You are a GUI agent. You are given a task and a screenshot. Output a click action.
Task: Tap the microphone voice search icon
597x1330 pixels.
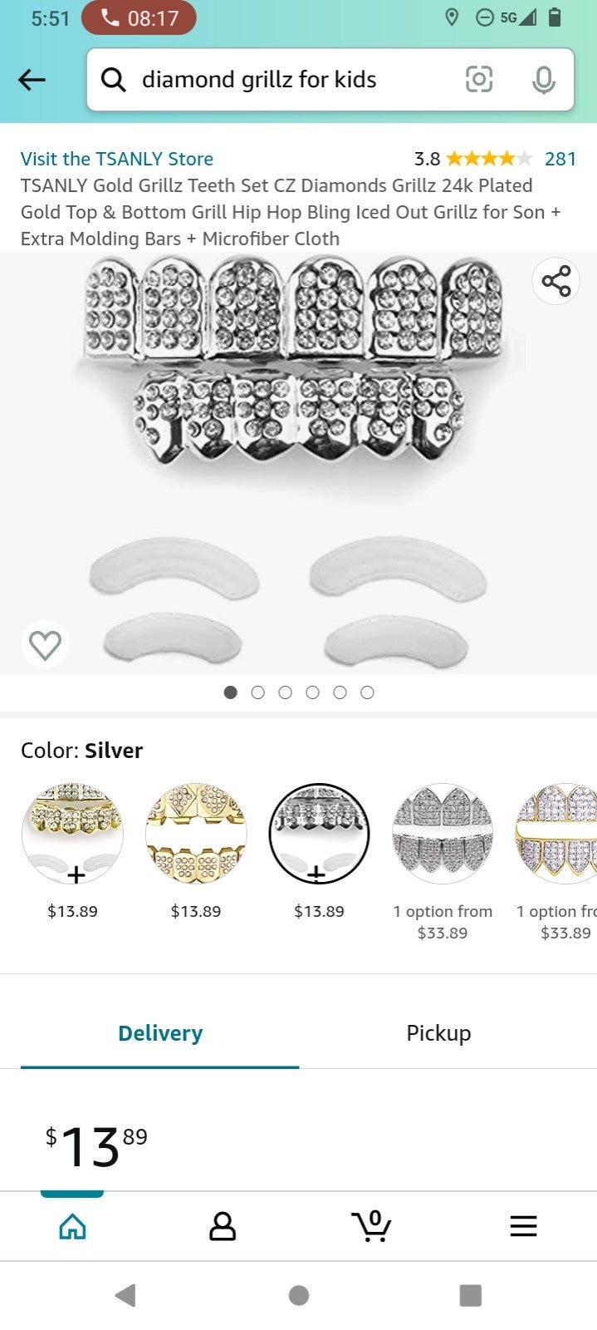click(x=544, y=80)
